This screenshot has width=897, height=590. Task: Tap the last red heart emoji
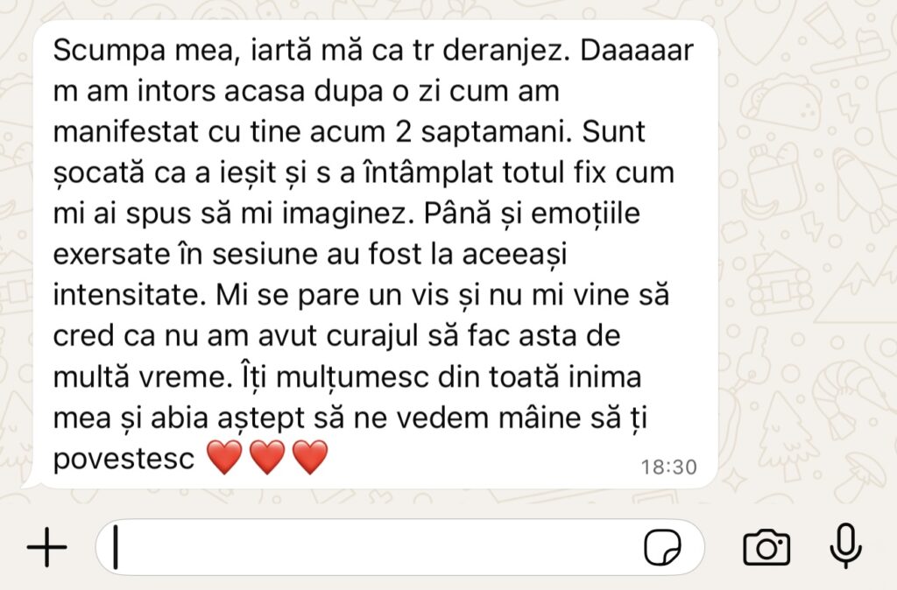pos(310,457)
